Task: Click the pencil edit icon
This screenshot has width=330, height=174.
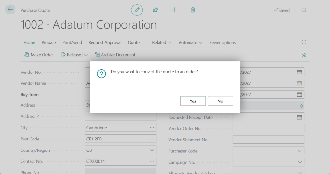Action: point(137,10)
